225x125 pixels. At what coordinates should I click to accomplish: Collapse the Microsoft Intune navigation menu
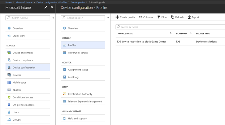[x=53, y=18]
